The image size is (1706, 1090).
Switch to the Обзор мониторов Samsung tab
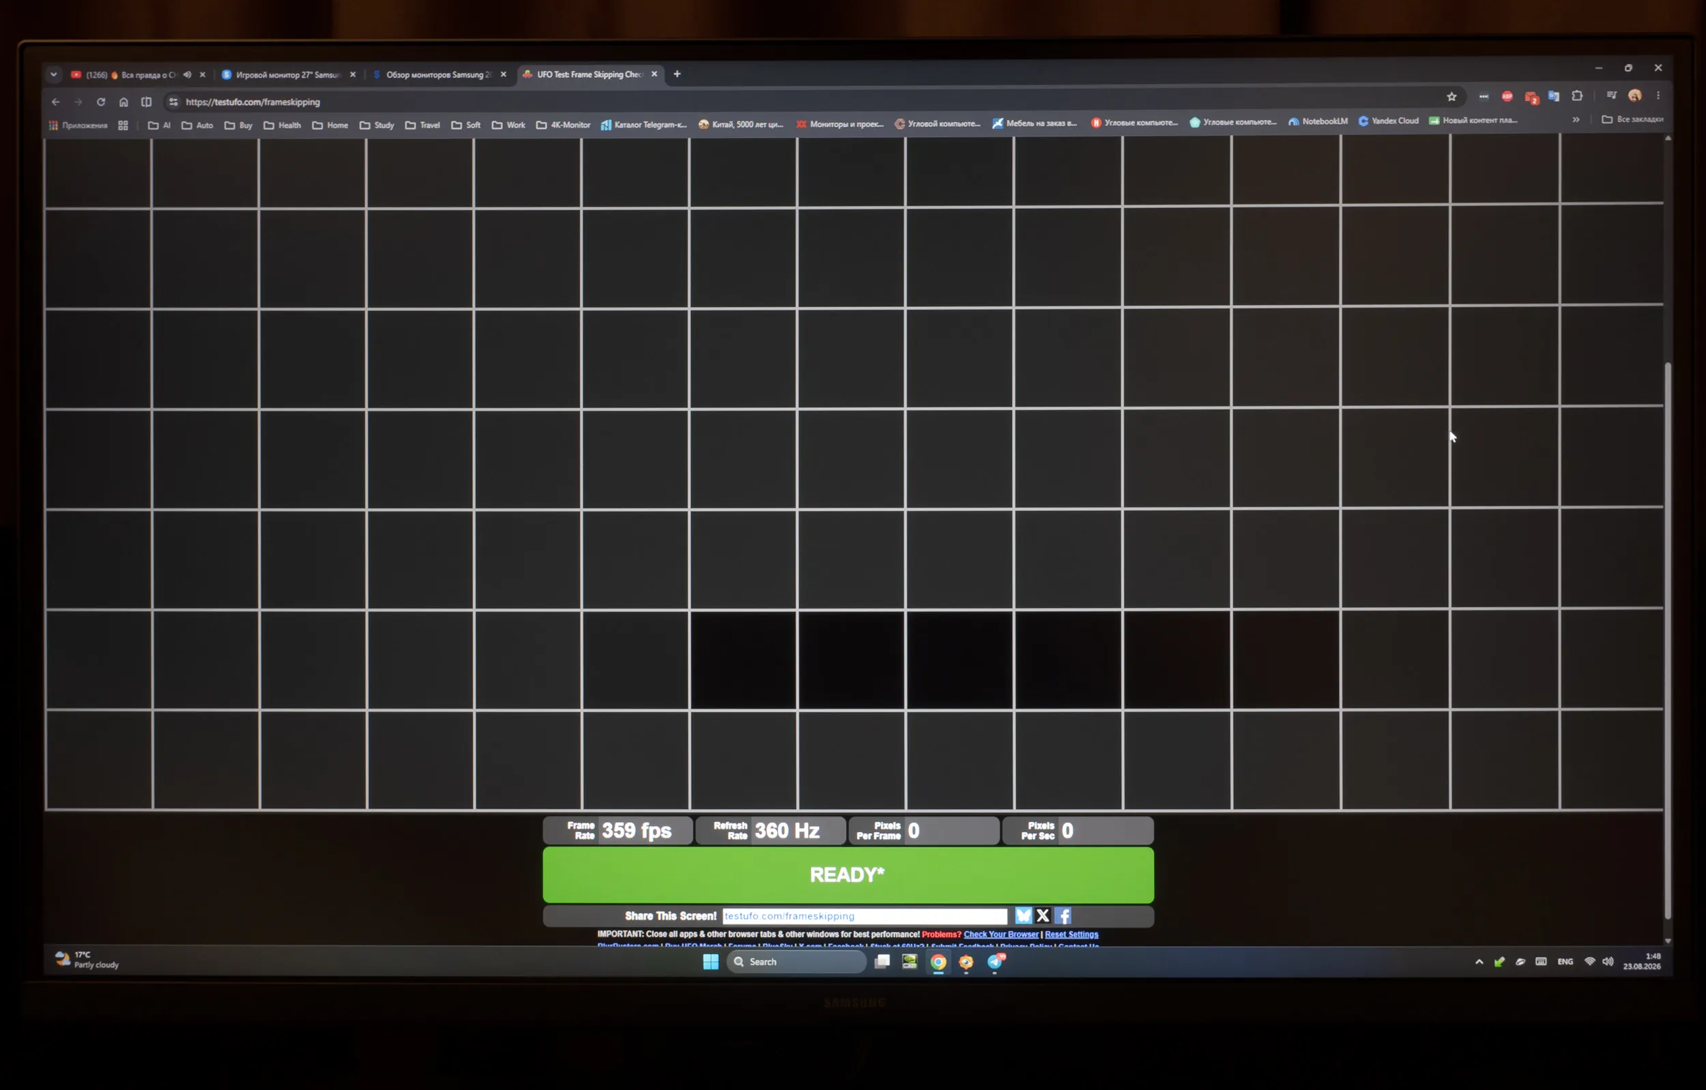(440, 74)
